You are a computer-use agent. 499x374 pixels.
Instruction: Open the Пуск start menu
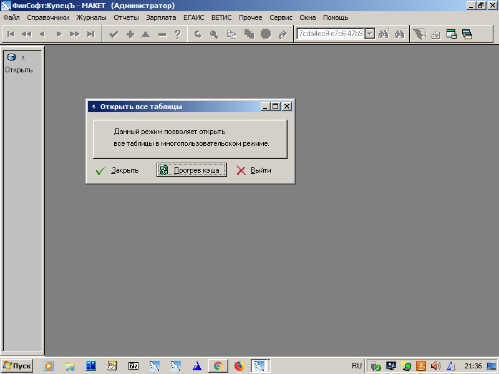click(x=17, y=366)
